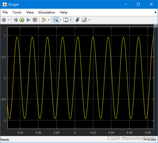This screenshot has height=143, width=158.
Task: Click the T=10.000 time status
Action: point(150,140)
